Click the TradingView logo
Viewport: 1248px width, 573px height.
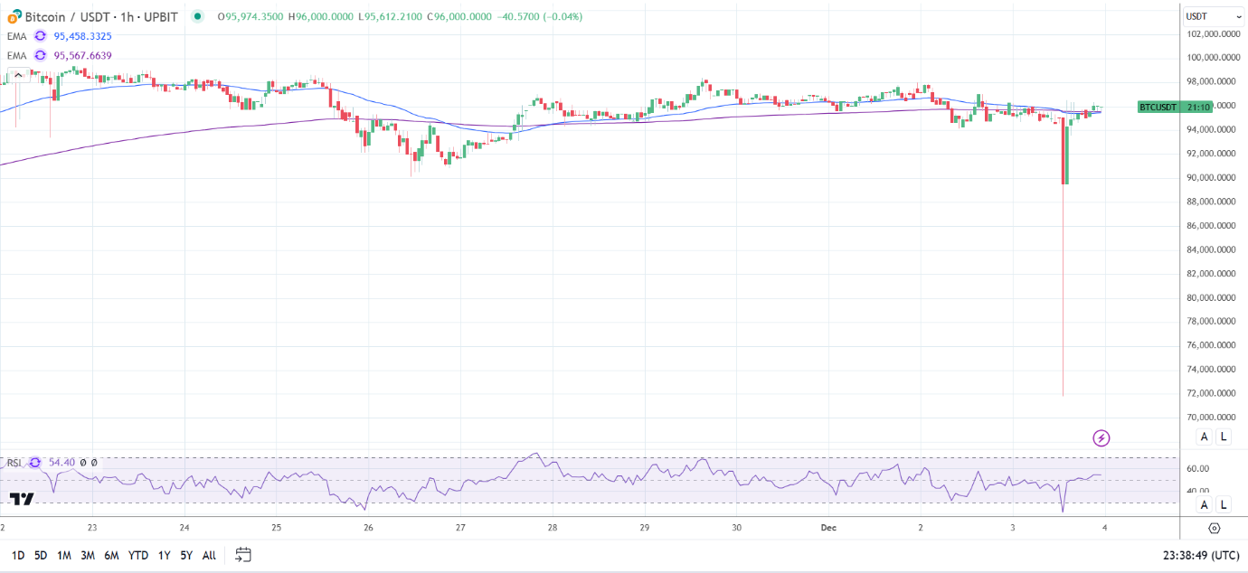pyautogui.click(x=22, y=499)
